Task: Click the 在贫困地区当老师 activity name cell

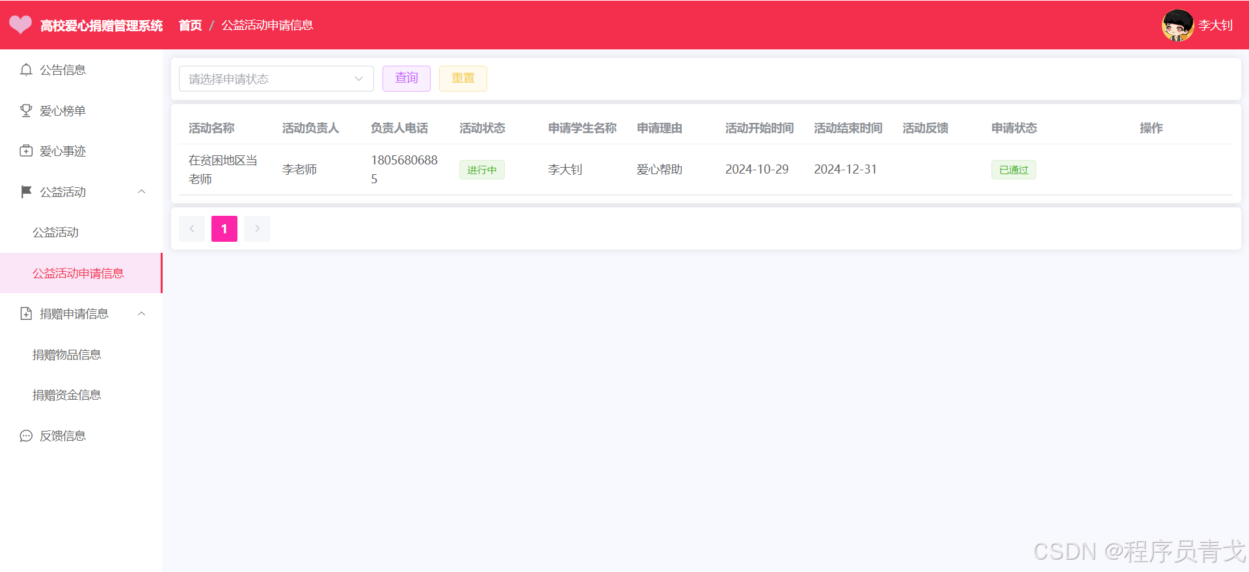Action: 223,169
